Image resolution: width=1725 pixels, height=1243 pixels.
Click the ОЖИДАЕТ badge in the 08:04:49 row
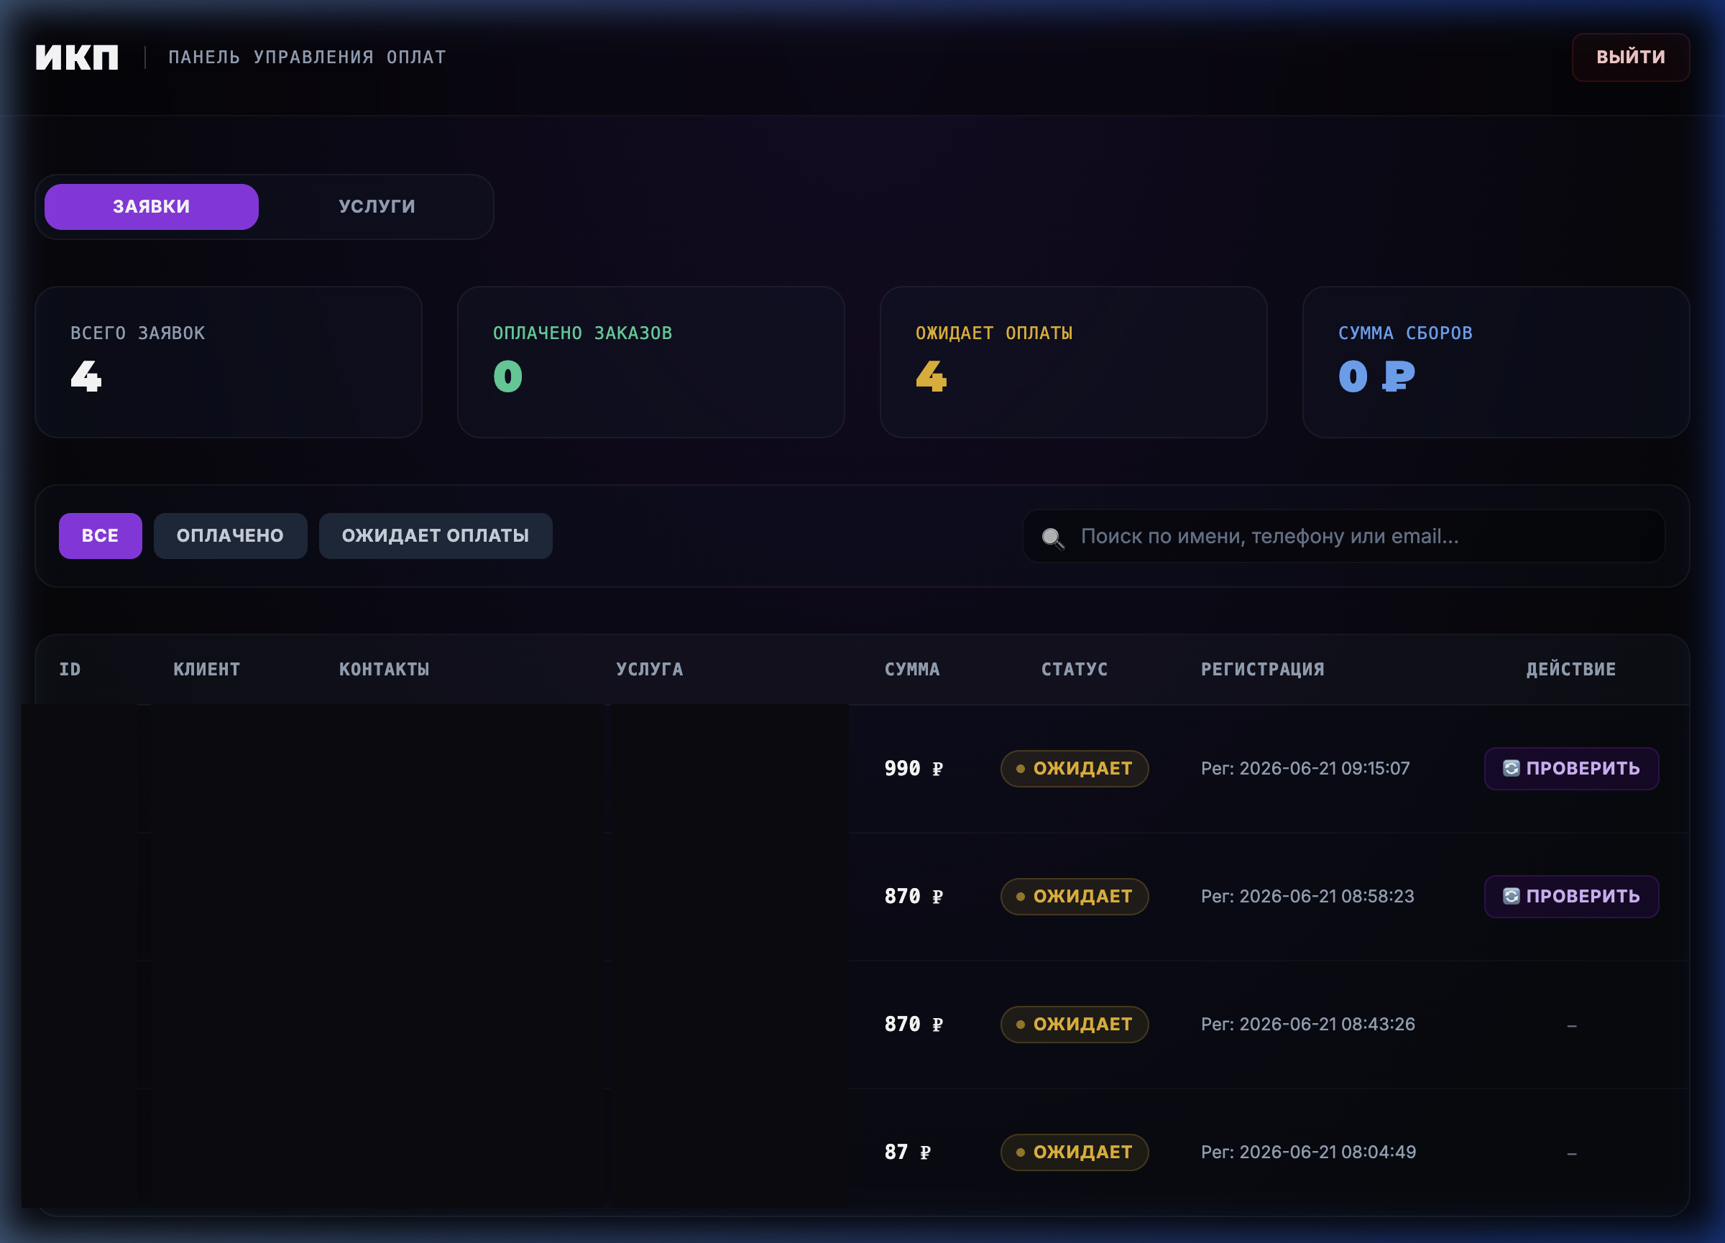1074,1151
